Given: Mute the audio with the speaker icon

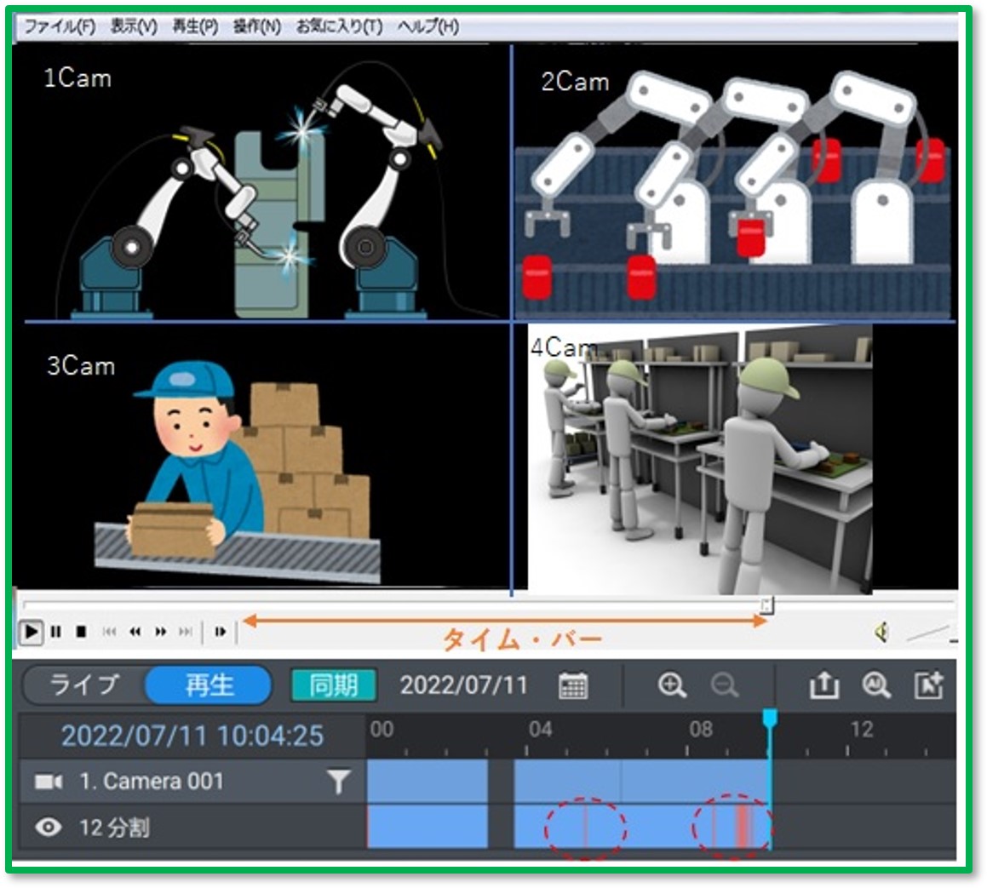Looking at the screenshot, I should pyautogui.click(x=882, y=632).
